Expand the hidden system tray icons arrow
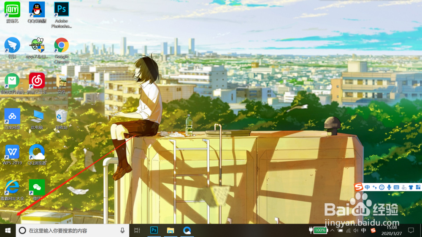 pyautogui.click(x=333, y=230)
